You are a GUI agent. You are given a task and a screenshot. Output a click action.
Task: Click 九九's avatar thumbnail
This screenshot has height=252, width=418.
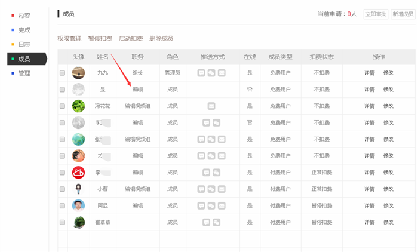pos(78,73)
